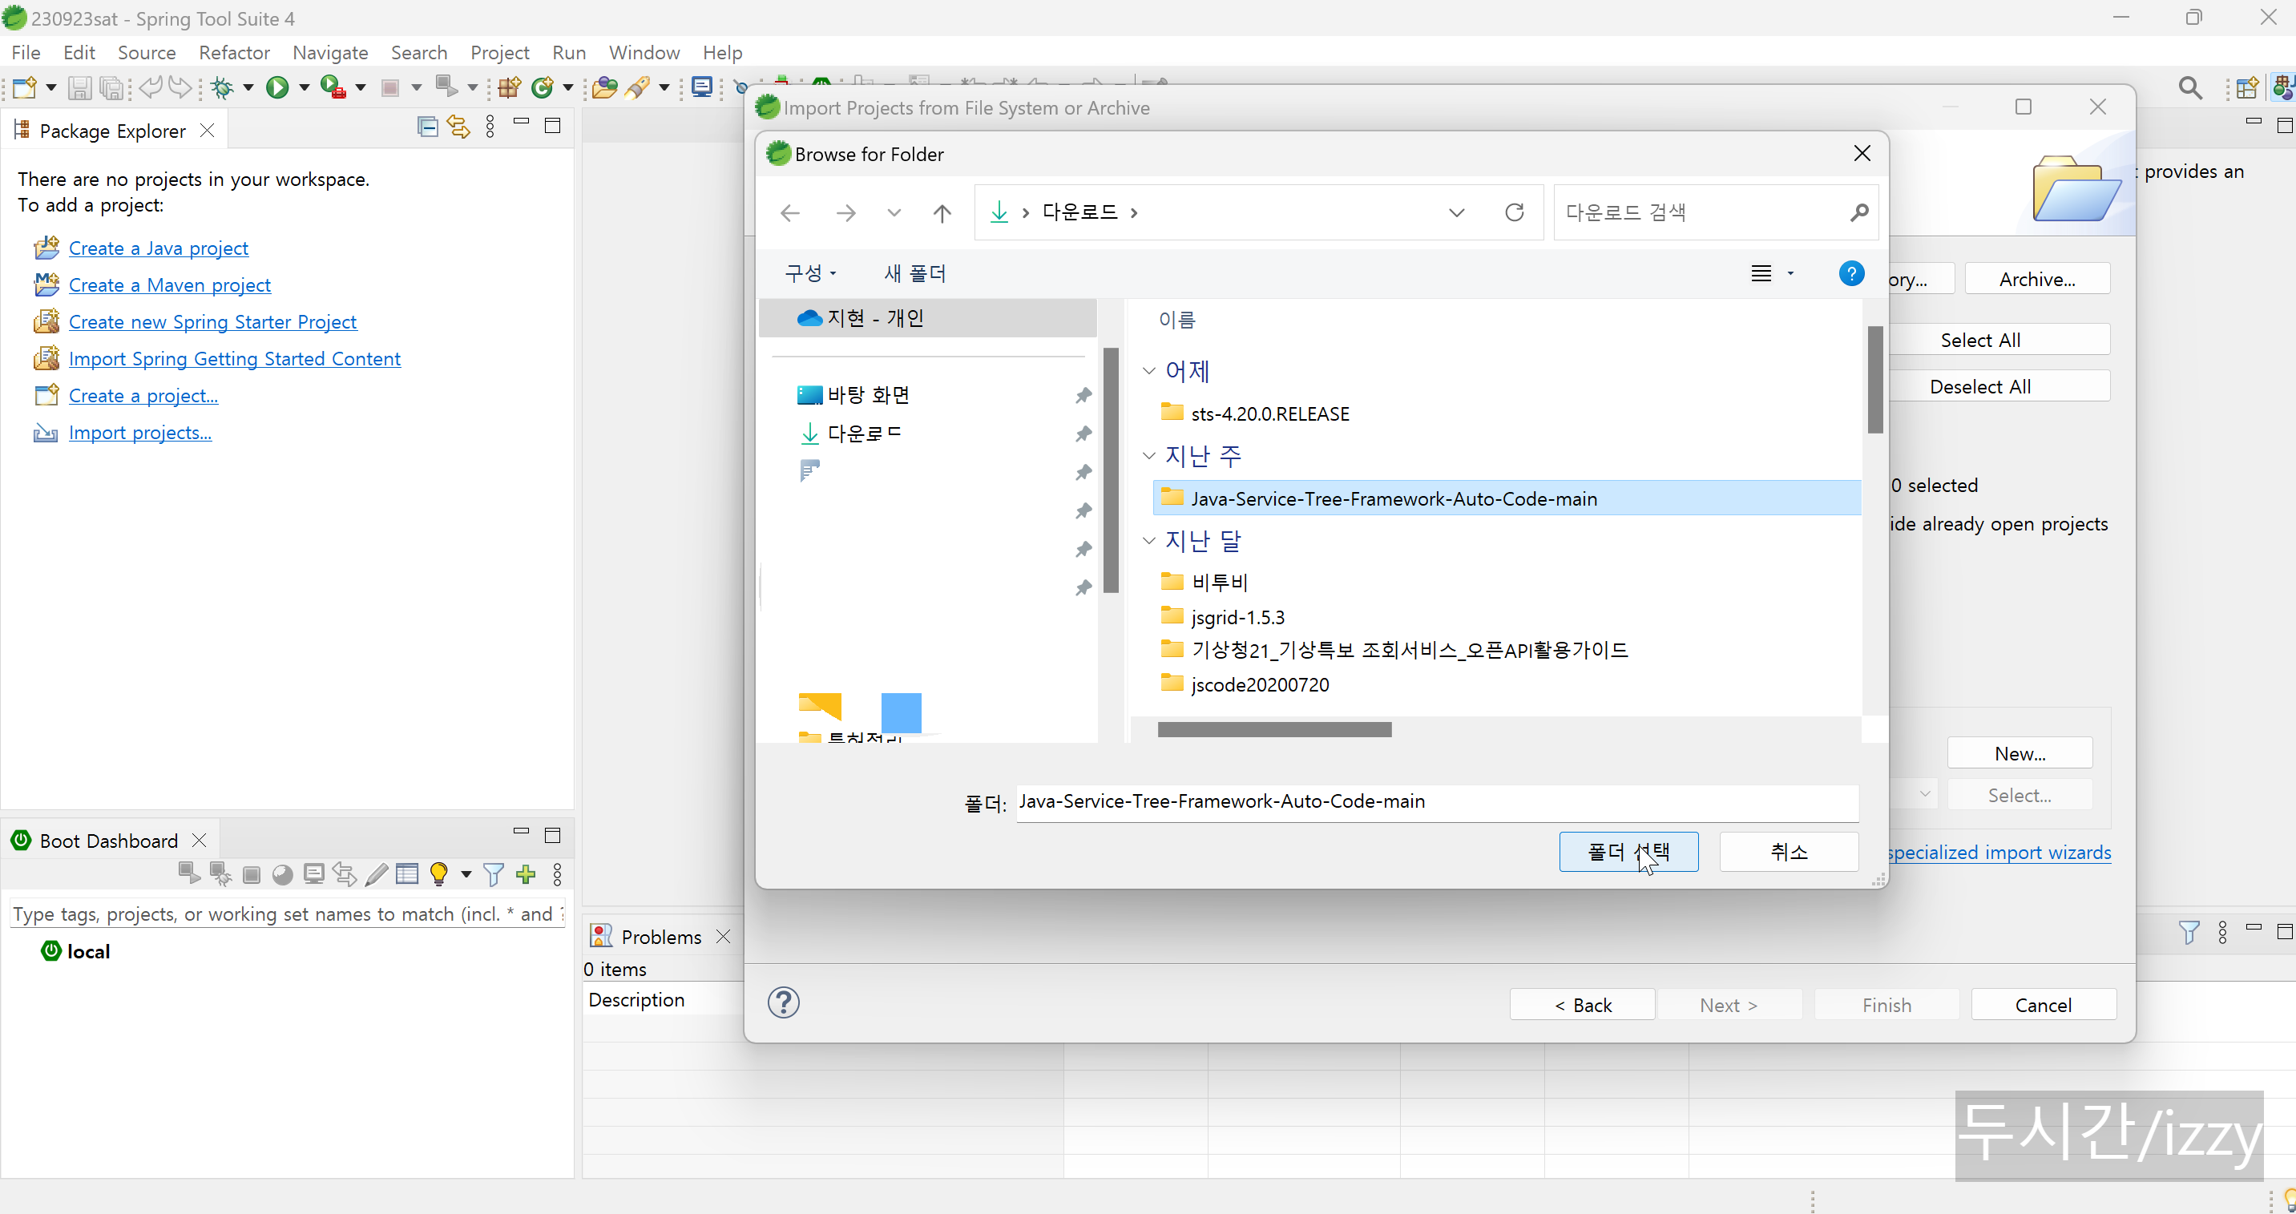Screen dimensions: 2296x1214
Task: Refresh the 다운로드 folder listing
Action: click(x=1515, y=212)
